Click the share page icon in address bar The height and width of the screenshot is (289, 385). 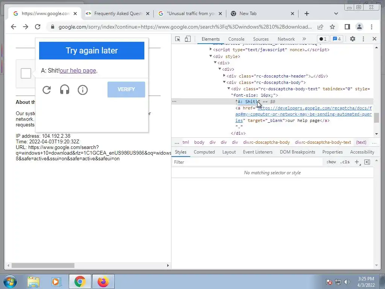(x=320, y=27)
